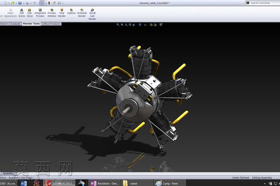Image resolution: width=280 pixels, height=186 pixels.
Task: Expand the Save dropdown arrow
Action: click(x=23, y=3)
